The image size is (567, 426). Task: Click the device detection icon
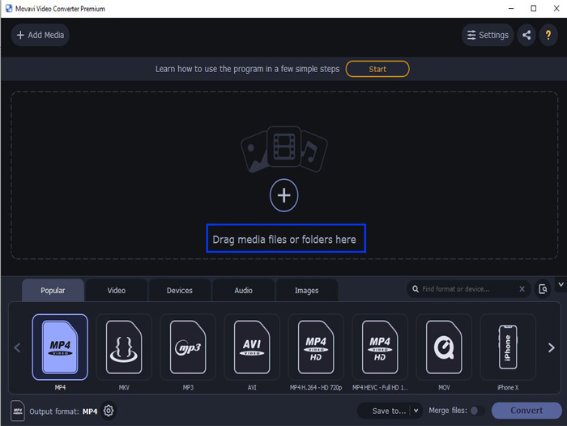point(543,289)
